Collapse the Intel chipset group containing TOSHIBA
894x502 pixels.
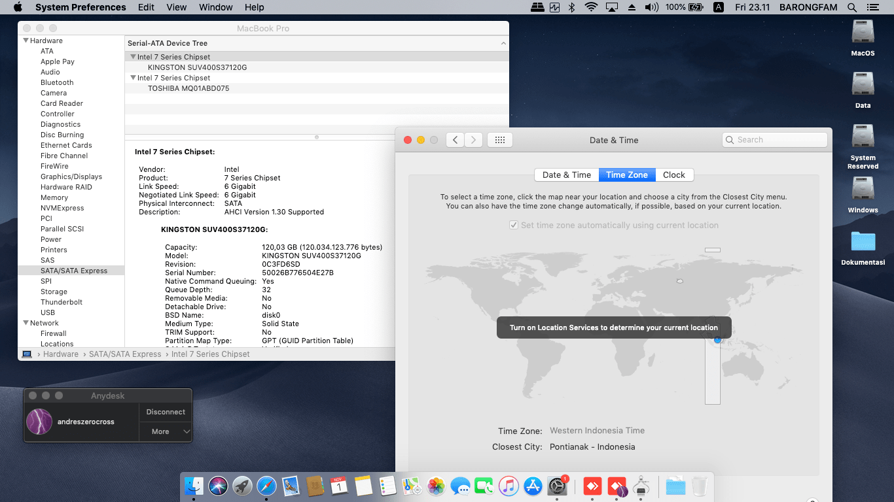133,78
